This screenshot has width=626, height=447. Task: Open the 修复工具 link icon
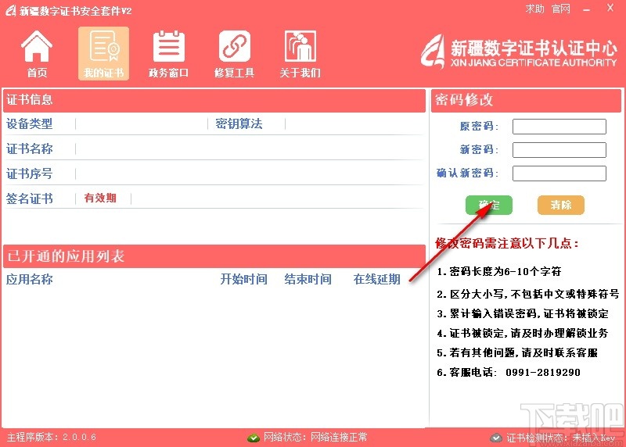234,53
